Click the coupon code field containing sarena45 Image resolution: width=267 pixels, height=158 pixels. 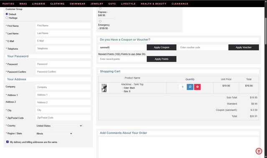[122, 47]
